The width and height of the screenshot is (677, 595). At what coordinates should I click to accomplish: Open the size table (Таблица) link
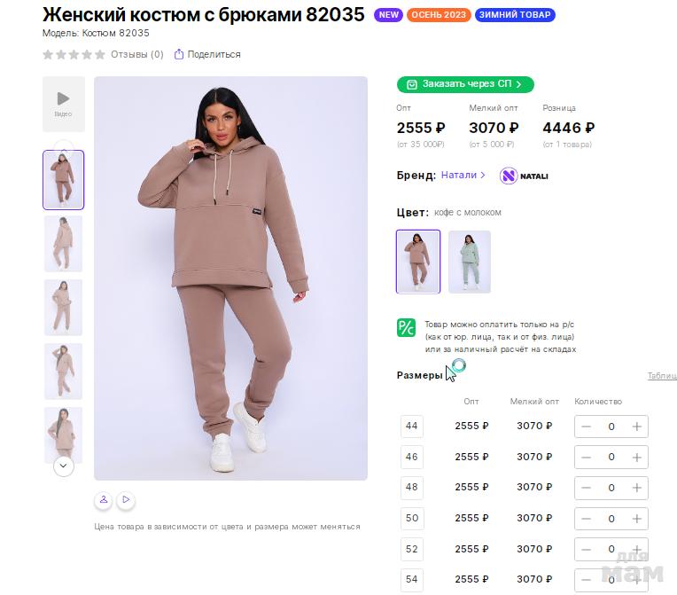coord(662,376)
